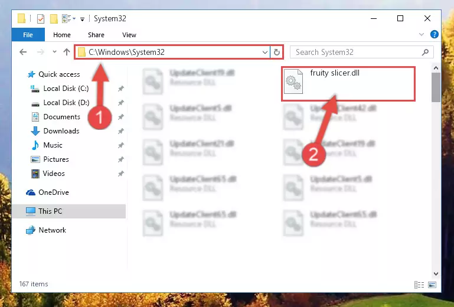Click the Network icon in the sidebar
Viewport: 454px width, 307px height.
31,230
